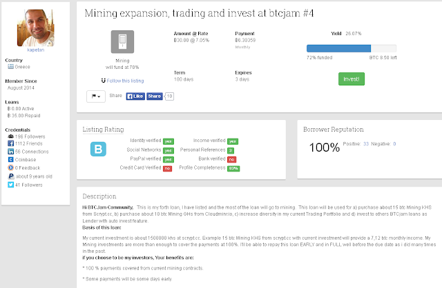The height and width of the screenshot is (288, 442).
Task: Open Positive 33 feedback link
Action: (366, 144)
